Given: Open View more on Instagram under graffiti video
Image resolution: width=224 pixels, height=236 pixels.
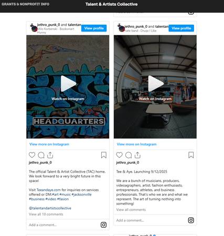Looking at the screenshot, I should 49,144.
